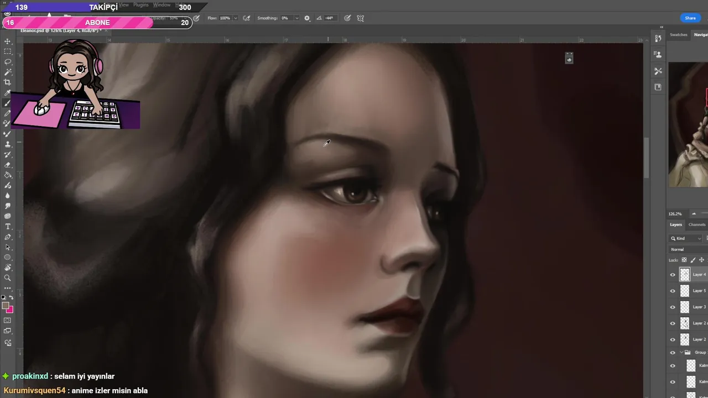
Task: Toggle visibility of Layer 2 row
Action: coord(673,339)
